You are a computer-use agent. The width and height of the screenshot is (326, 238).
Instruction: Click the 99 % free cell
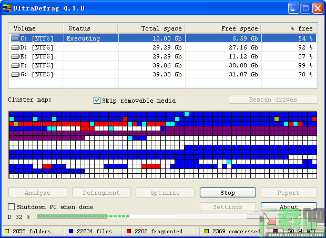[289, 66]
